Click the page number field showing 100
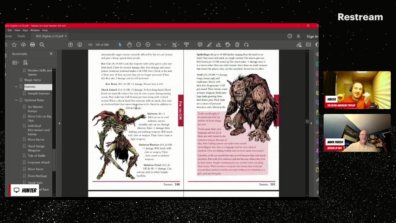The width and height of the screenshot is (396, 223). click(x=90, y=45)
